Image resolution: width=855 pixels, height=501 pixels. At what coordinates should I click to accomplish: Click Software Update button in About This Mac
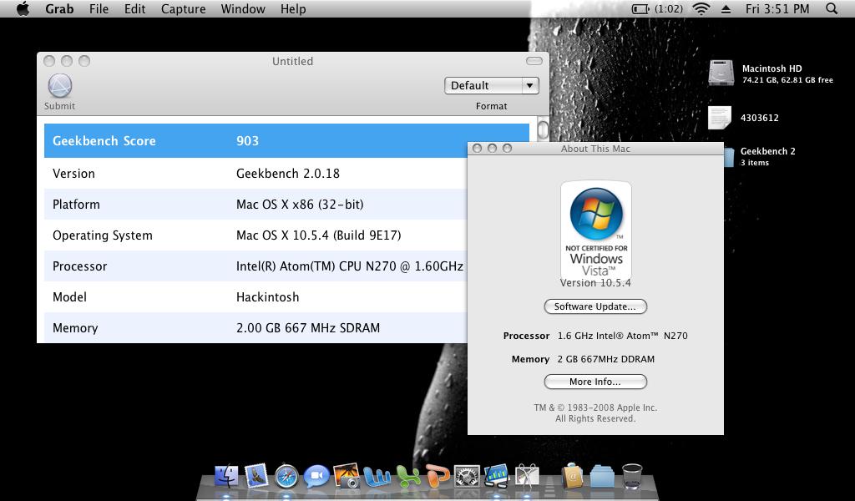pyautogui.click(x=595, y=306)
